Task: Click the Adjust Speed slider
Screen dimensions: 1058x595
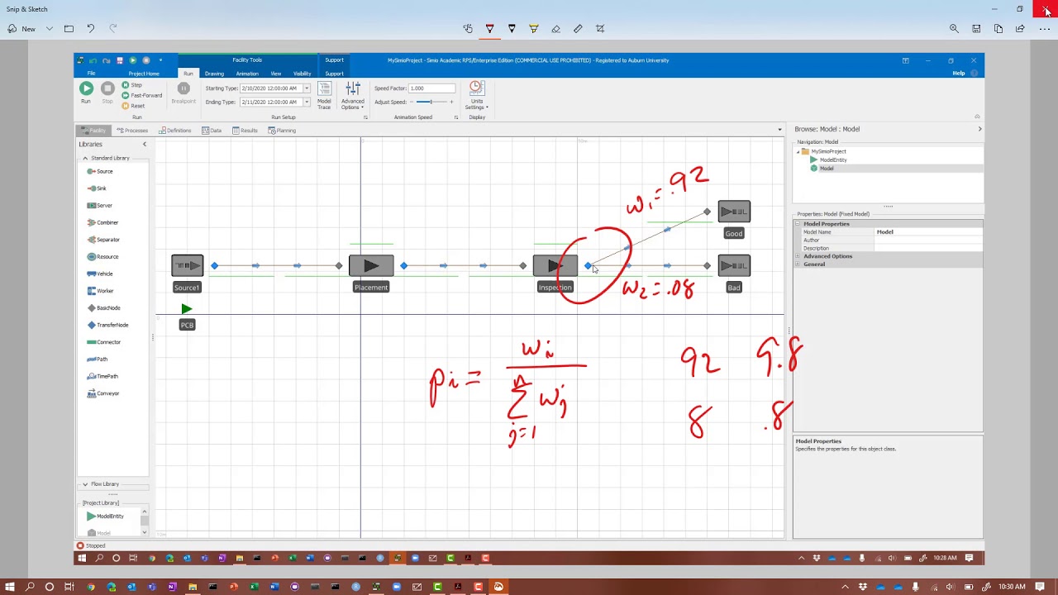Action: click(430, 102)
